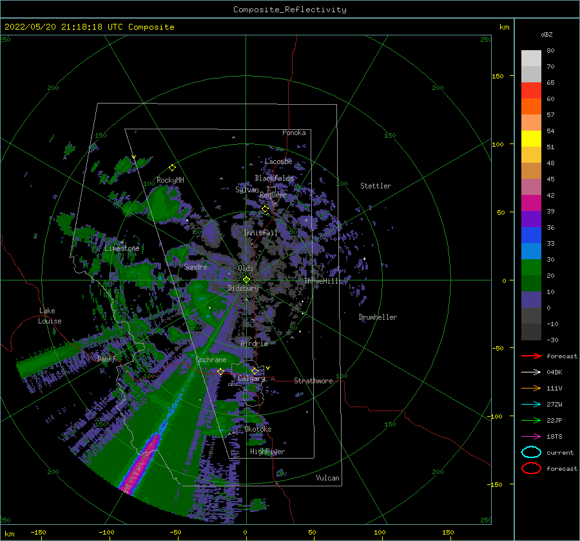Click the Limestone label
Screen dimensions: 580x541
(x=122, y=248)
